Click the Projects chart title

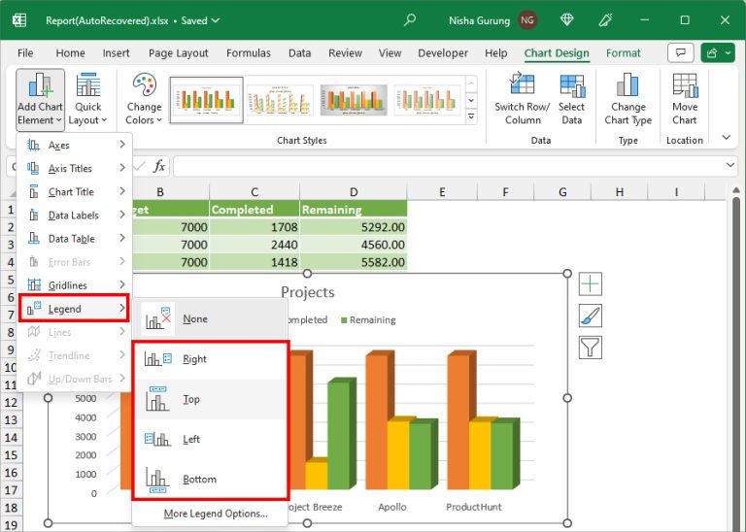[x=308, y=292]
